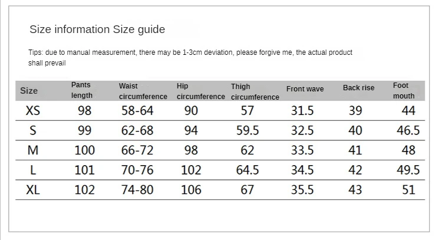Click the Front wave column header
Screen dimensions: 442x240
click(305, 89)
